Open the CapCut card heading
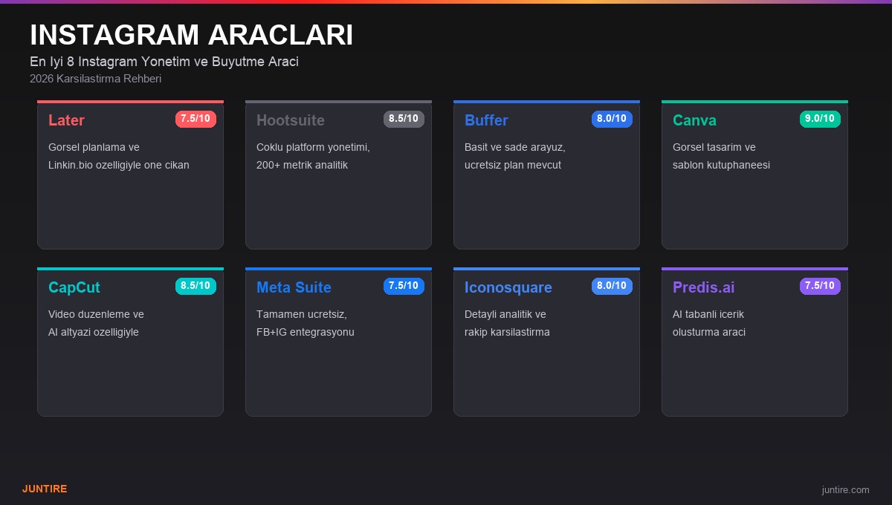Screen dimensions: 892x505 (74, 287)
